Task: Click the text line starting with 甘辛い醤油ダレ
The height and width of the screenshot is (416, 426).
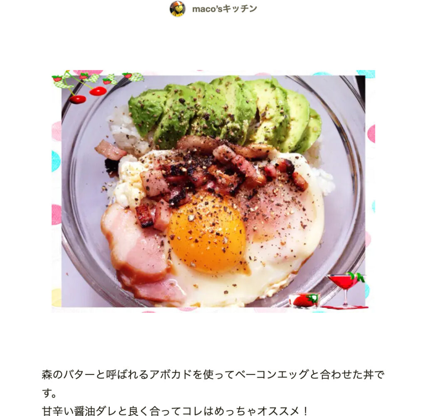Action: point(175,411)
